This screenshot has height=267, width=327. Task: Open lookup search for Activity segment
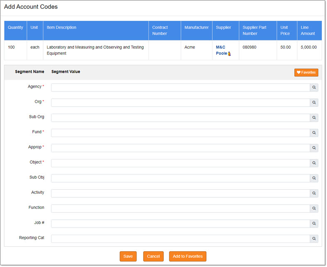314,194
